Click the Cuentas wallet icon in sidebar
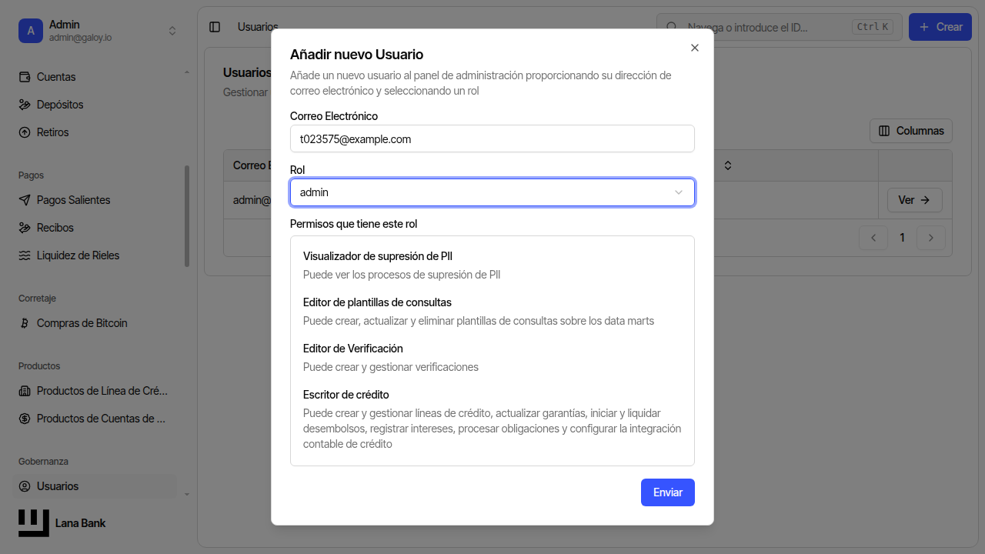 [25, 77]
